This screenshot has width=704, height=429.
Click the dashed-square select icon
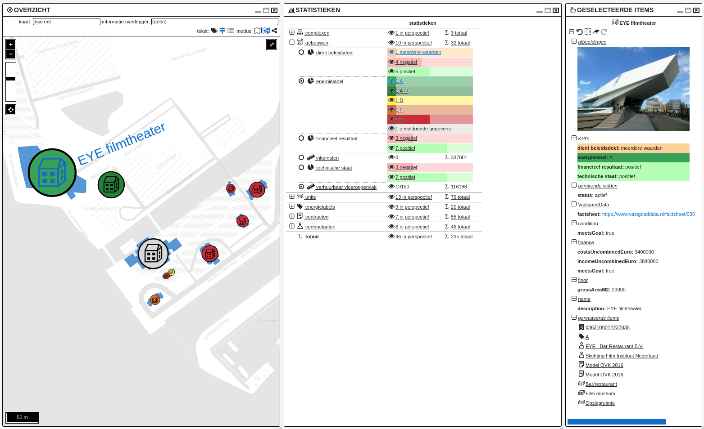point(588,31)
